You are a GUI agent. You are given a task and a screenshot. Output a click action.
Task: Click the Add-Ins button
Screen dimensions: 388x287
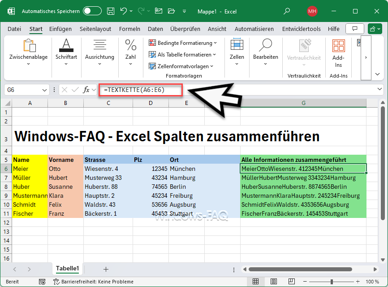pos(339,54)
